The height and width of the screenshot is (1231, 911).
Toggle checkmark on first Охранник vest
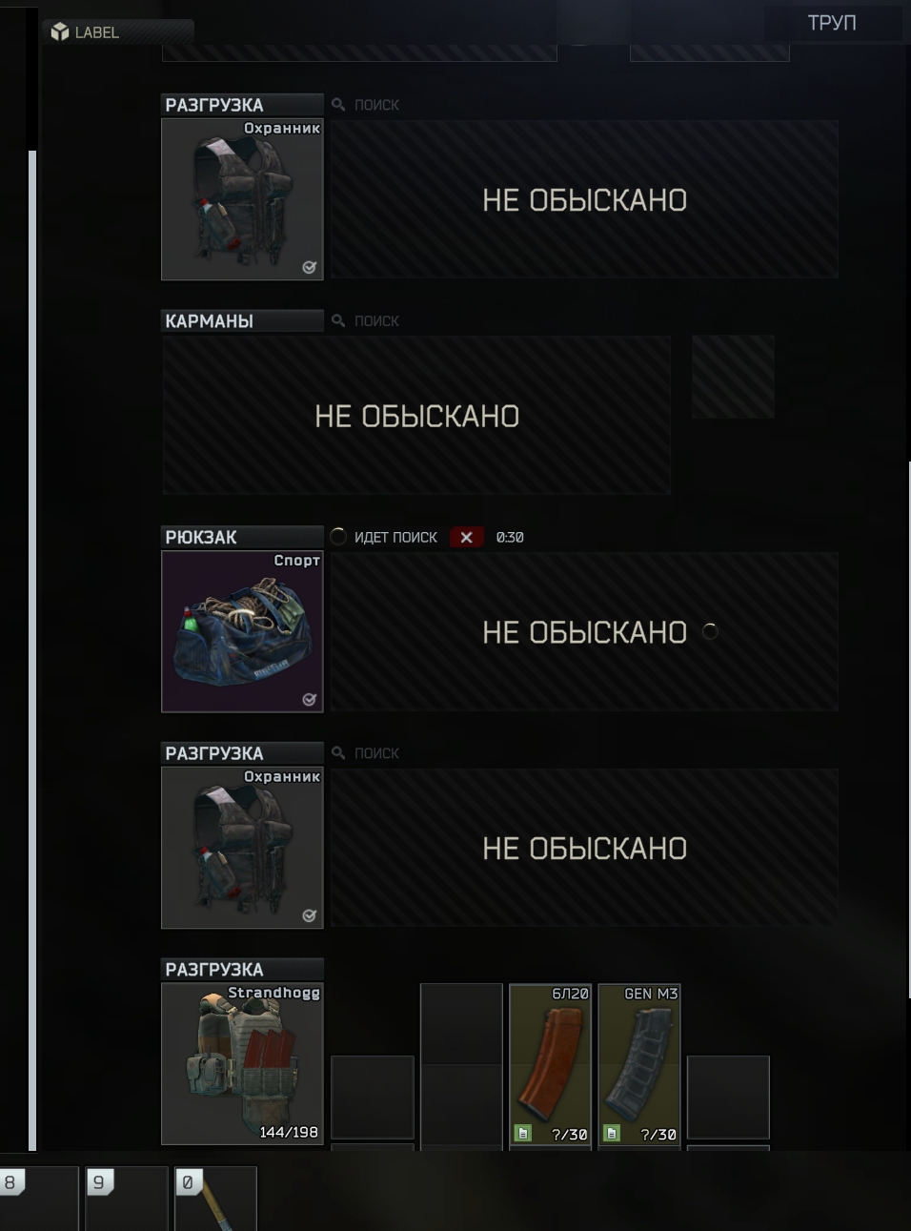pyautogui.click(x=309, y=267)
